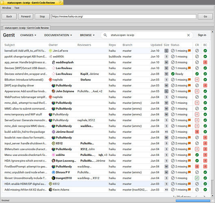Click reviewer KapiX on Devices: extend row
The image size is (215, 203).
click(x=84, y=74)
